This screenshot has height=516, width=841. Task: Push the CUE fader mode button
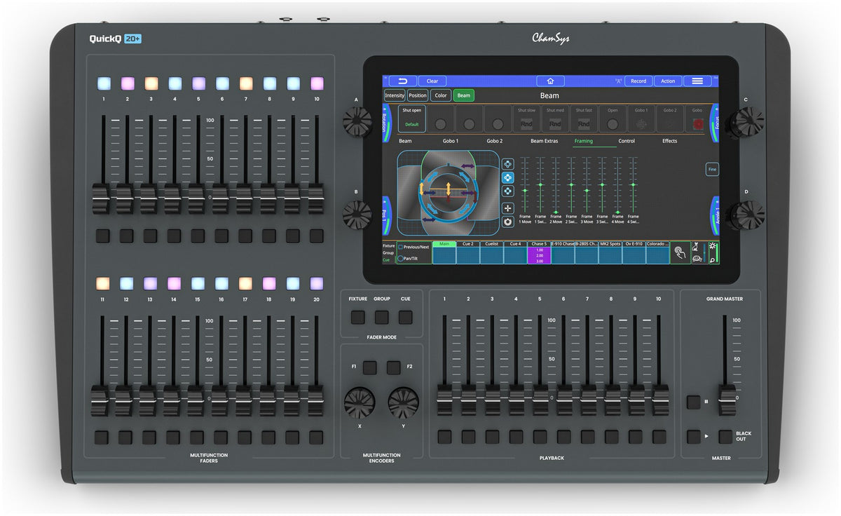(406, 318)
